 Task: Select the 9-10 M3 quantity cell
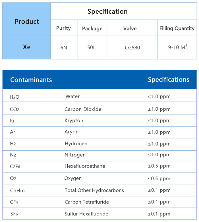click(x=177, y=47)
